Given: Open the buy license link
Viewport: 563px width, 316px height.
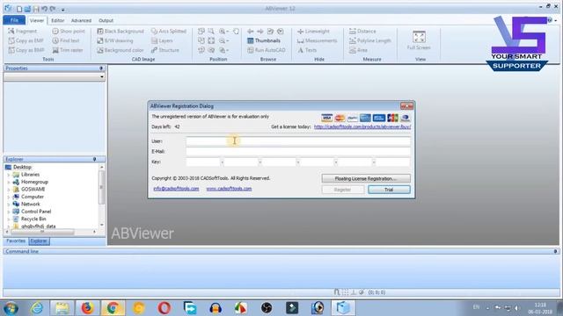Looking at the screenshot, I should coord(362,126).
